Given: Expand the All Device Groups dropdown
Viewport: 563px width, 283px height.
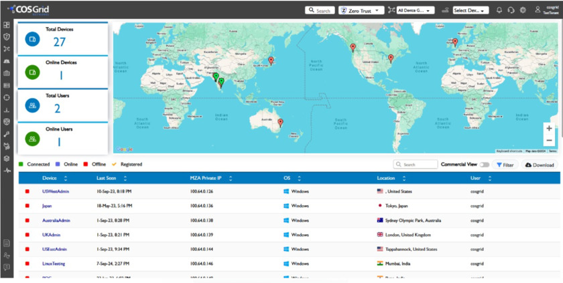Looking at the screenshot, I should (416, 10).
